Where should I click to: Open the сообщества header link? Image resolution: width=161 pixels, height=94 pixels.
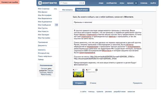[111, 3]
